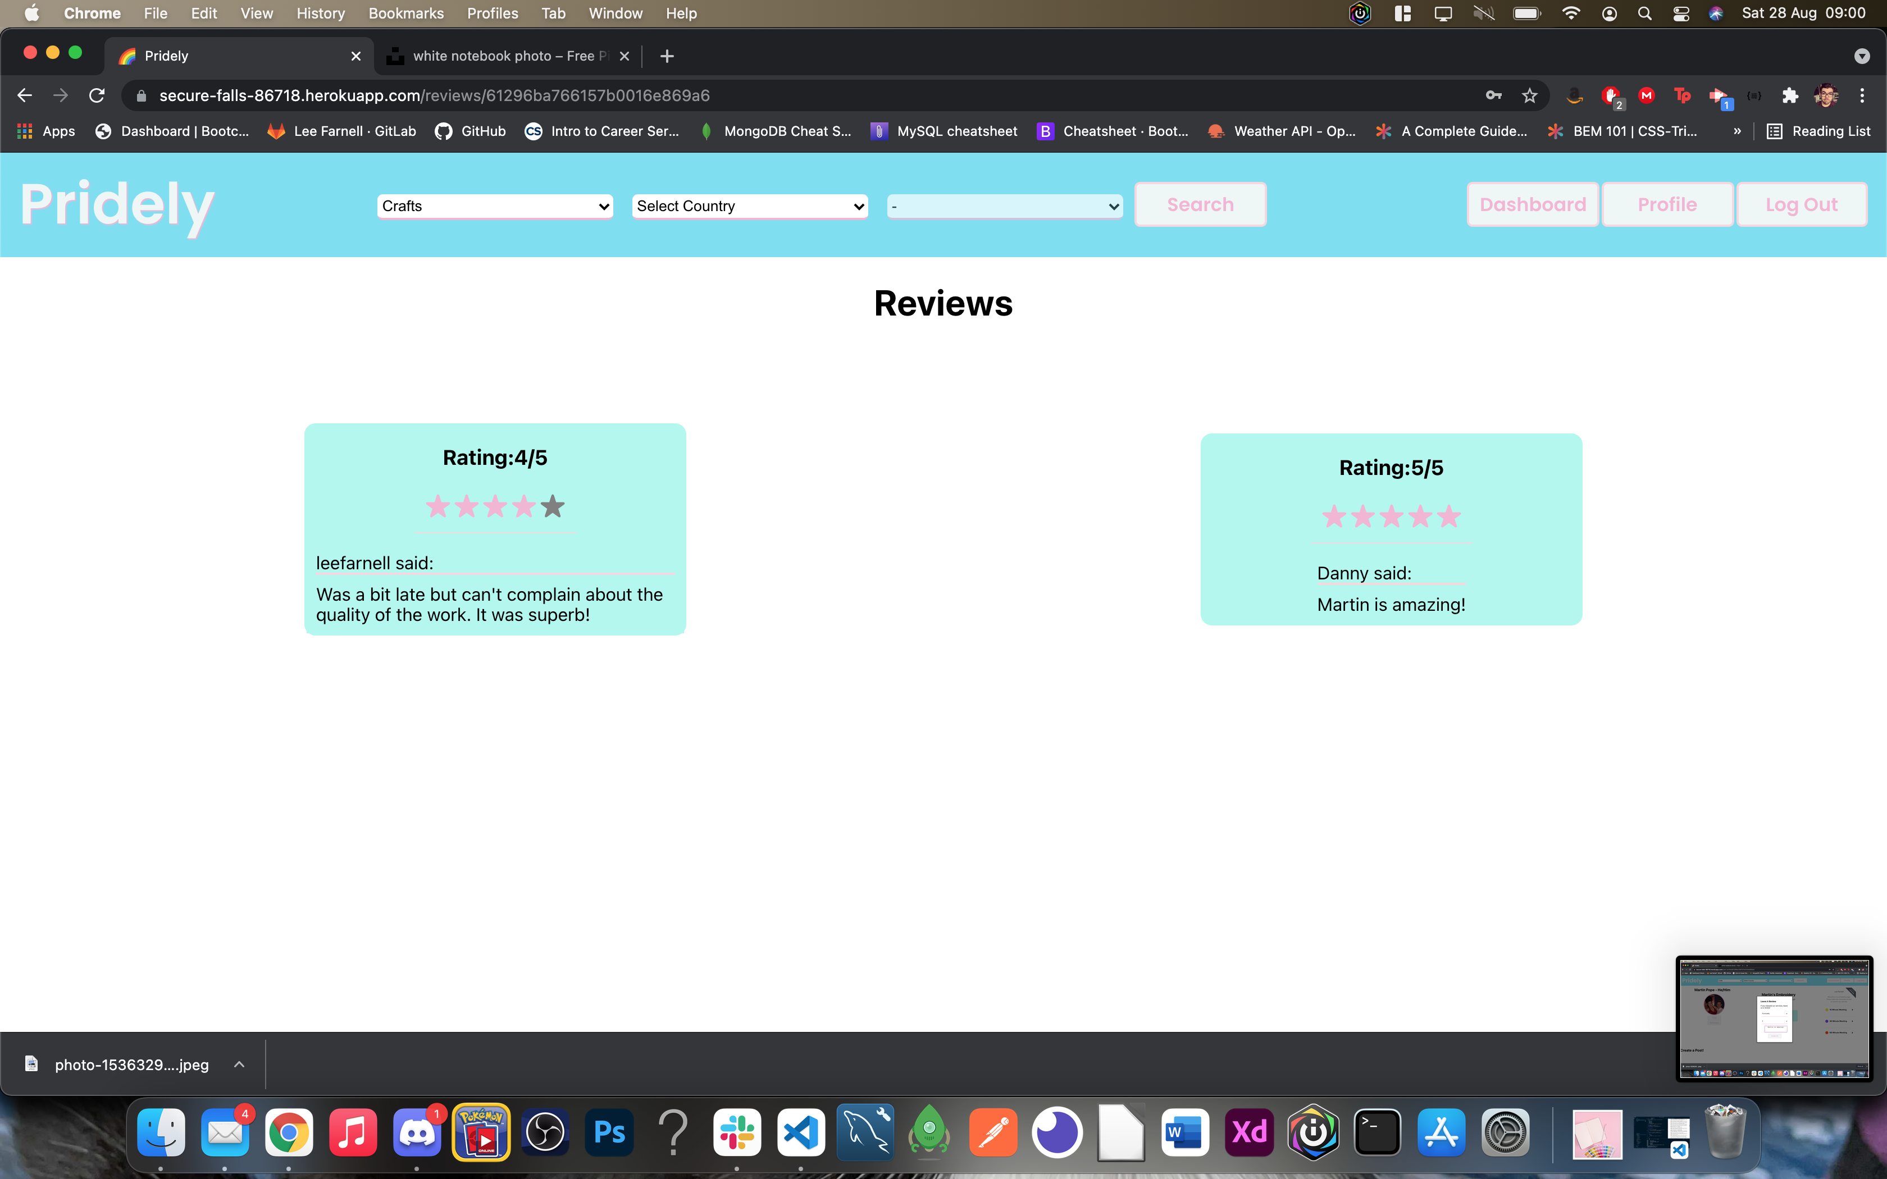The image size is (1887, 1179).
Task: Launch Photoshop from the dock
Action: pos(609,1131)
